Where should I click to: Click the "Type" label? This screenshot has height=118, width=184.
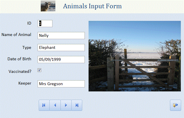click(27, 47)
